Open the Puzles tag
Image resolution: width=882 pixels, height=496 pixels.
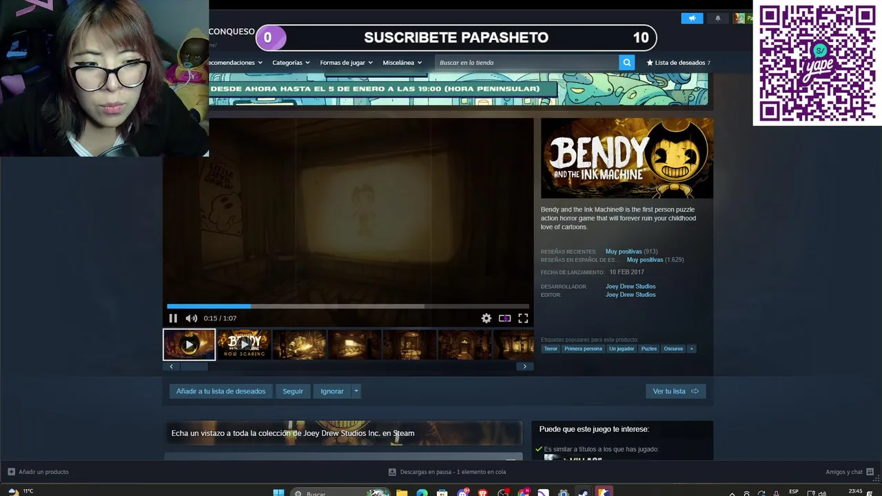[x=649, y=349]
